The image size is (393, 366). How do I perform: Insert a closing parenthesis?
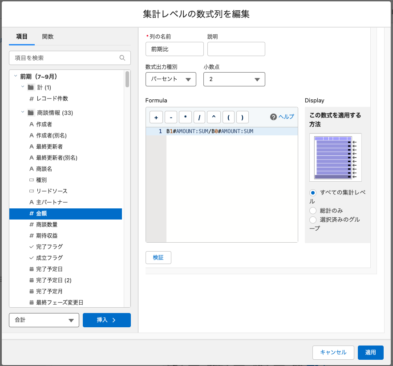tap(242, 117)
